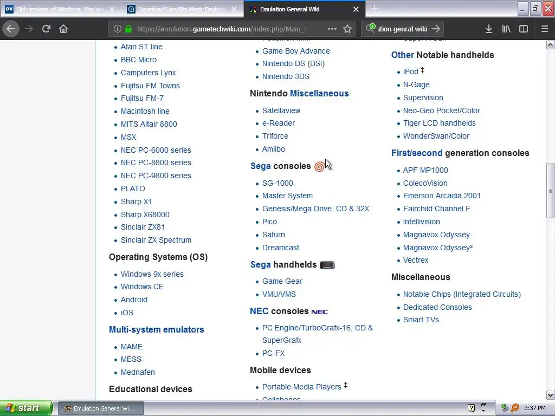Open a new tab with plus

375,9
